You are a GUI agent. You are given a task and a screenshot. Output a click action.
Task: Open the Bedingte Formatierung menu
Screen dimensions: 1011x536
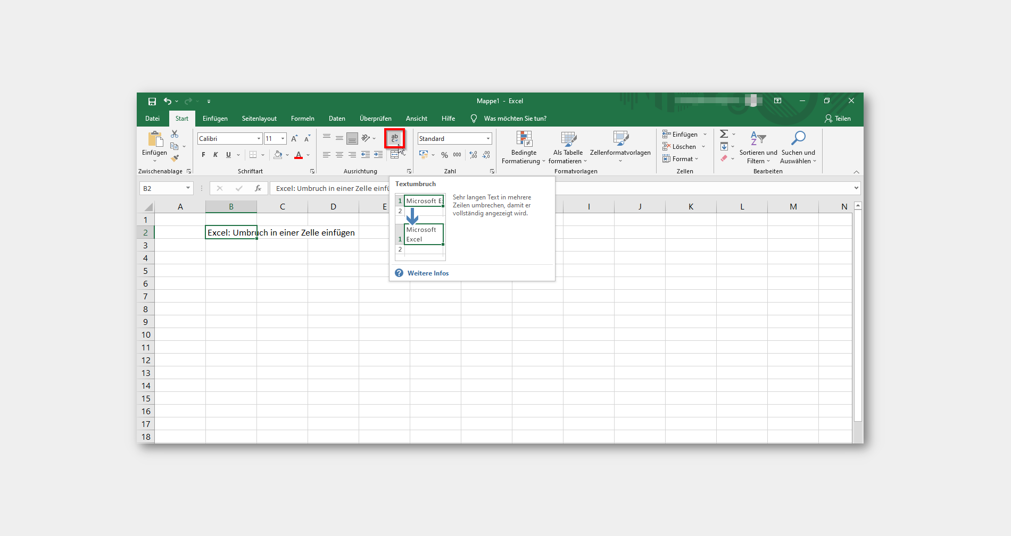pyautogui.click(x=524, y=147)
